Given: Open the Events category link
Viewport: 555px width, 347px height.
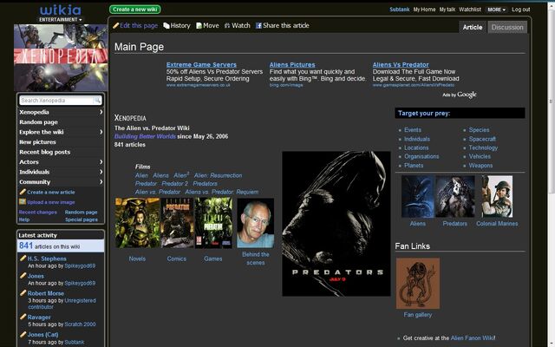Looking at the screenshot, I should click(x=413, y=130).
